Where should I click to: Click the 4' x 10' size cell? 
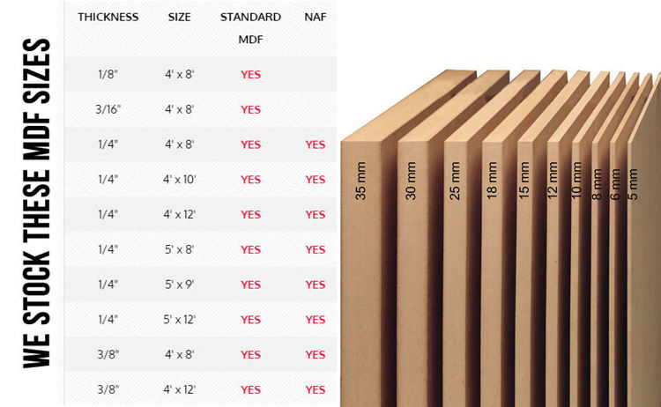coord(179,180)
